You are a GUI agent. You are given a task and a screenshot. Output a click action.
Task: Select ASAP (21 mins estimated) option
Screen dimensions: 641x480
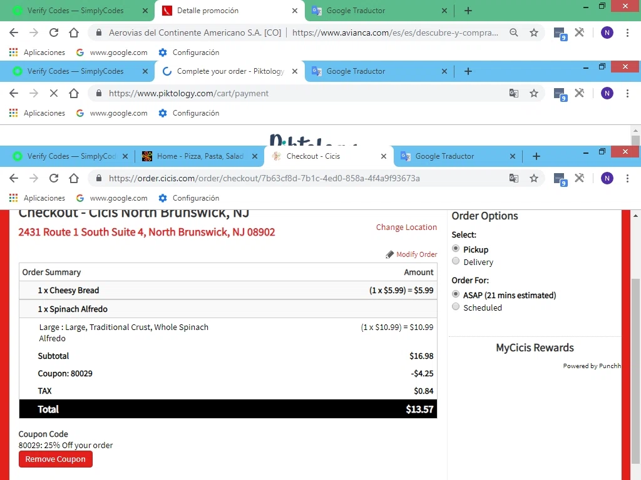(x=456, y=294)
